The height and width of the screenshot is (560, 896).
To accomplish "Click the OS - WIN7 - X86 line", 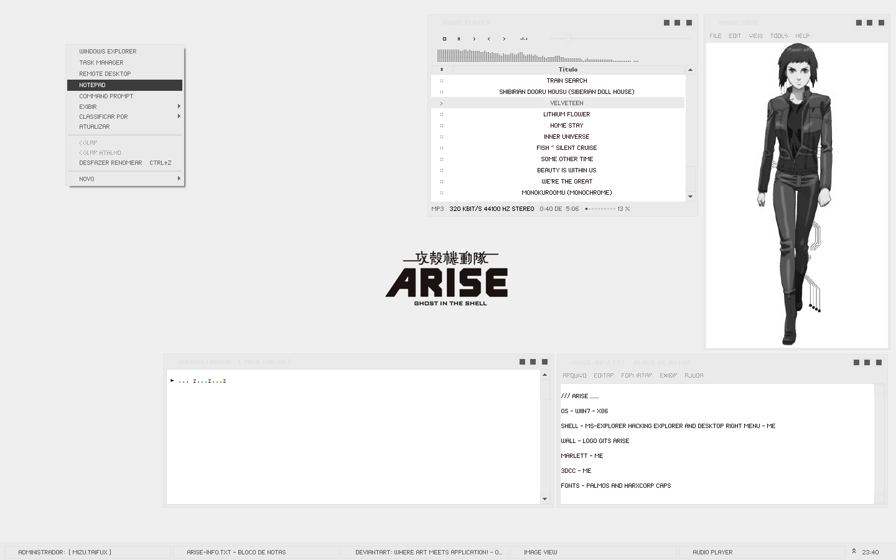I will point(584,411).
